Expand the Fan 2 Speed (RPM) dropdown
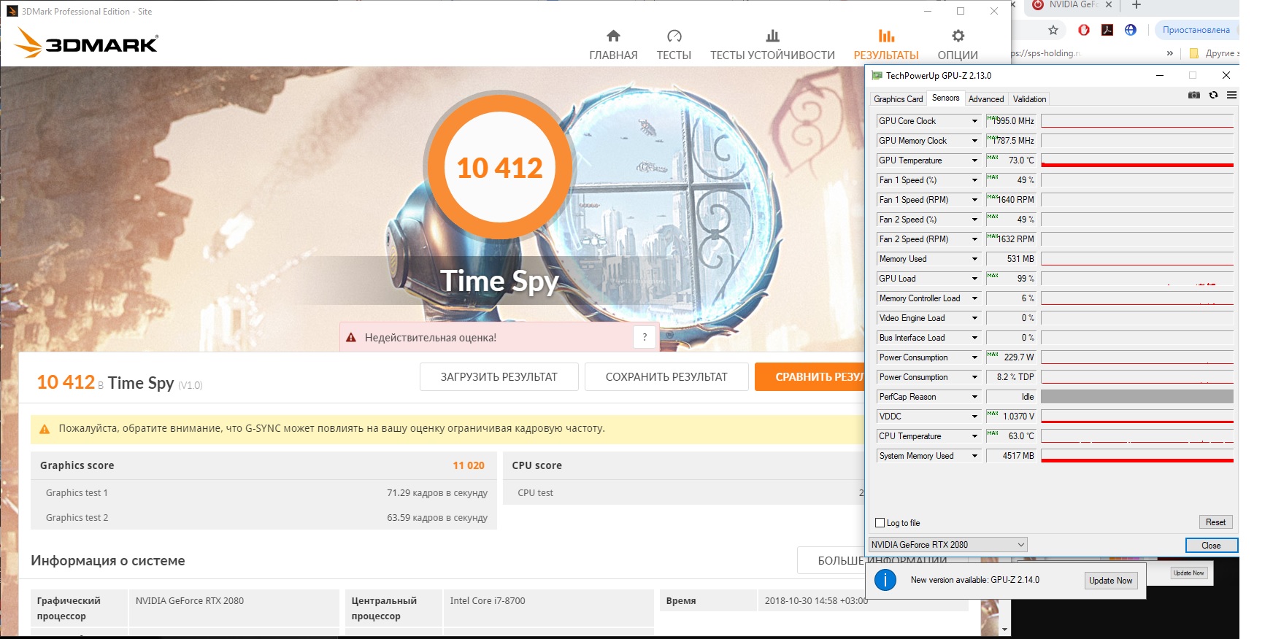1273x639 pixels. 974,239
